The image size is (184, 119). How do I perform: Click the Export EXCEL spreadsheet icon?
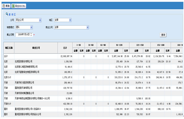pyautogui.click(x=13, y=6)
